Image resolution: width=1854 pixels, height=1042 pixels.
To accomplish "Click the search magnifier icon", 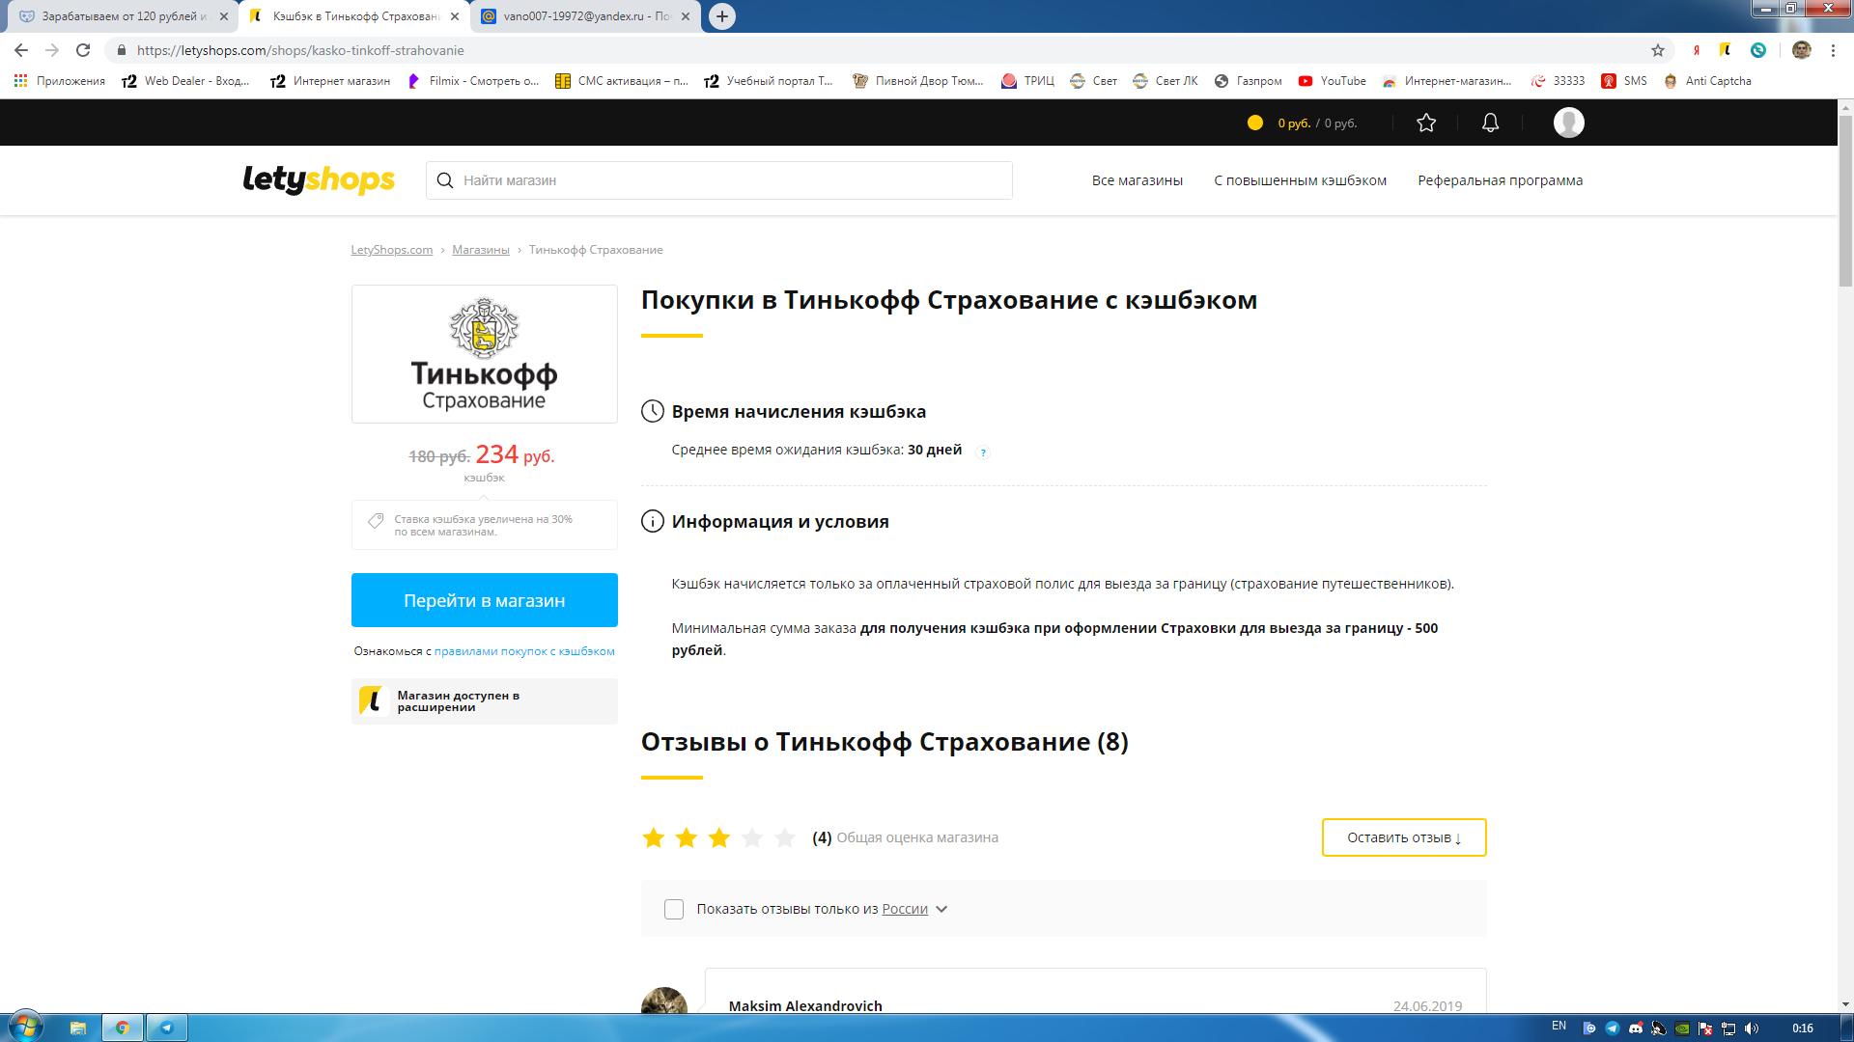I will tap(445, 180).
